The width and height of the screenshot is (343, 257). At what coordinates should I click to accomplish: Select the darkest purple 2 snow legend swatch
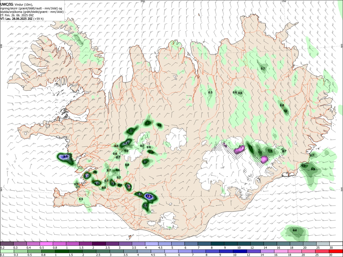pyautogui.click(x=99, y=244)
